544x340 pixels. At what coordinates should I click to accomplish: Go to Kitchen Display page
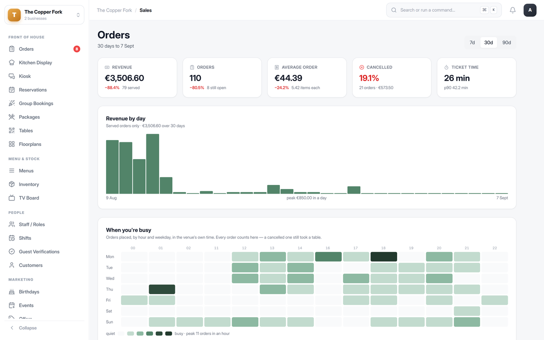click(44, 63)
